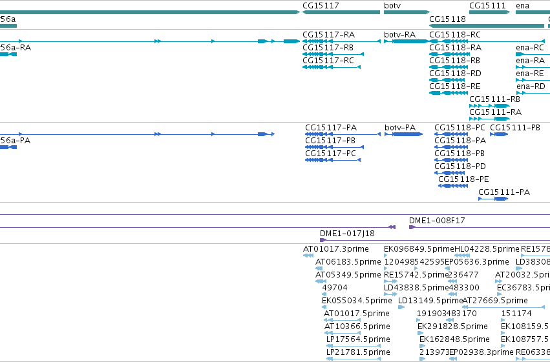Screen dimensions: 550x362
Task: Click EST AT10366.5prime label
Action: pos(357,327)
